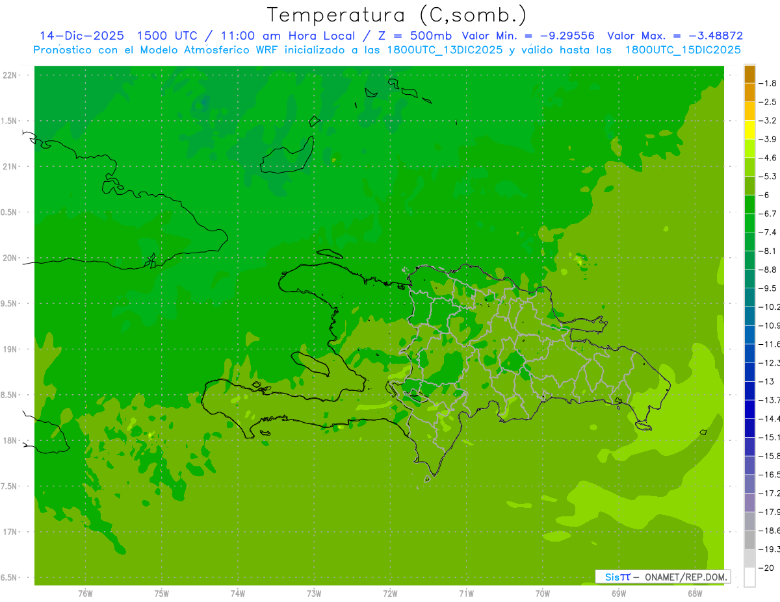The height and width of the screenshot is (602, 780).
Task: Click the "20N" latitude label
Action: point(10,258)
